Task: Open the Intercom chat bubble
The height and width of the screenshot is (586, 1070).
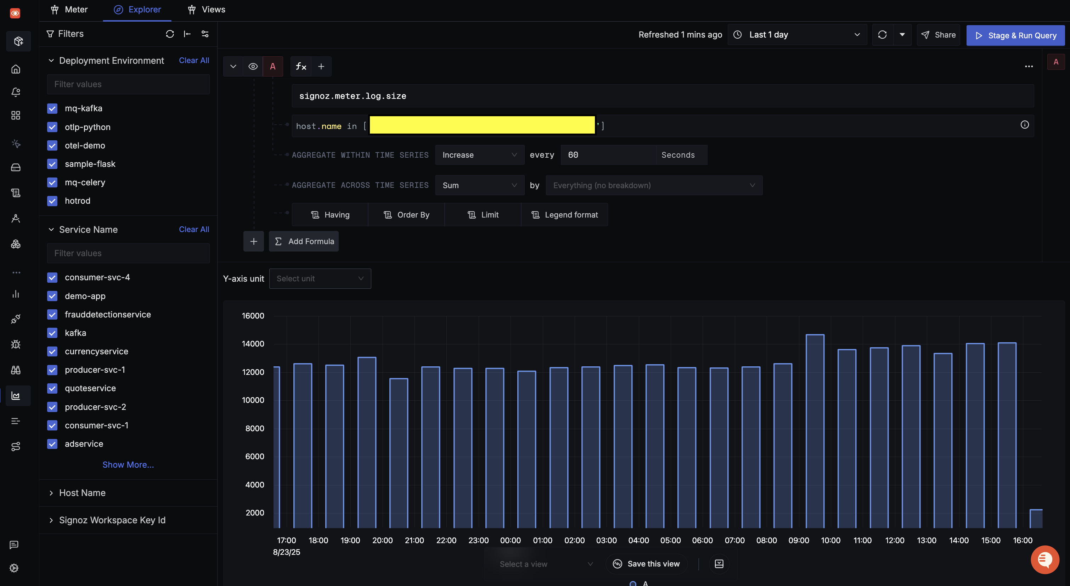Action: 1044,559
